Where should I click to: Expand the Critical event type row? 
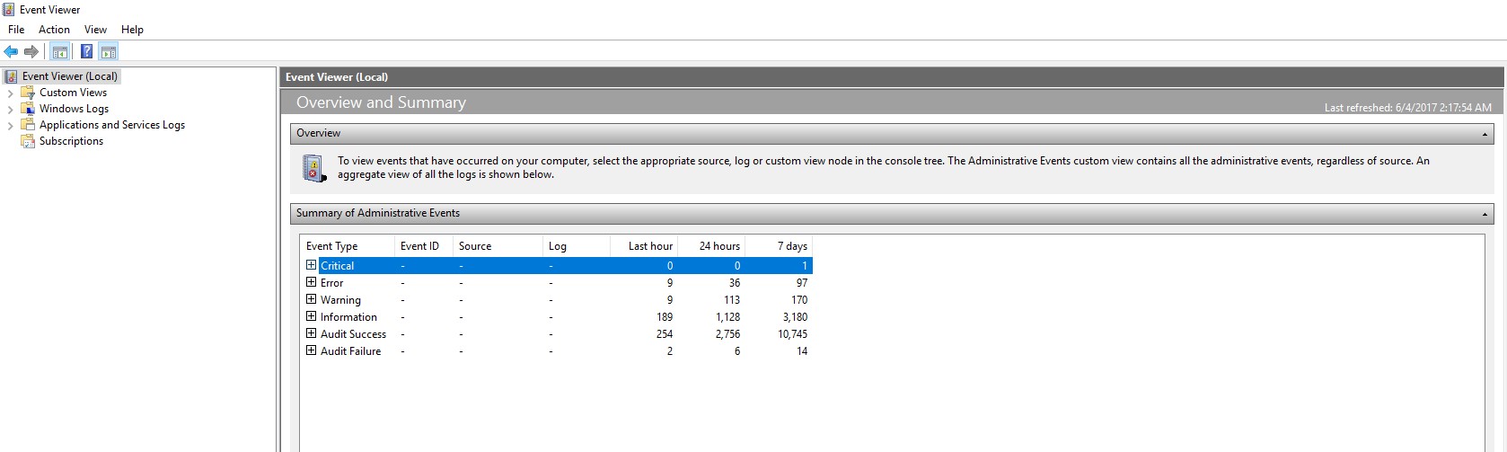point(311,265)
